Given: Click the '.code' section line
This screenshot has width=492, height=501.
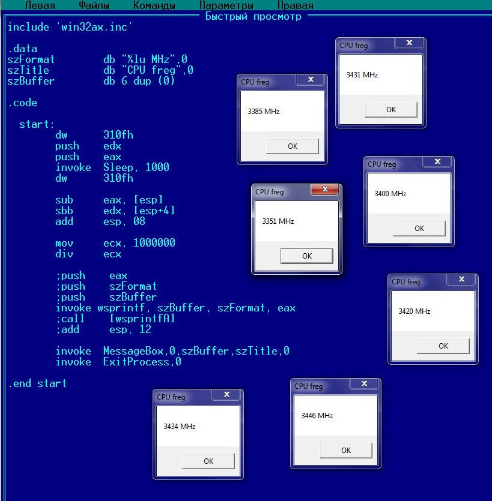Looking at the screenshot, I should click(22, 103).
